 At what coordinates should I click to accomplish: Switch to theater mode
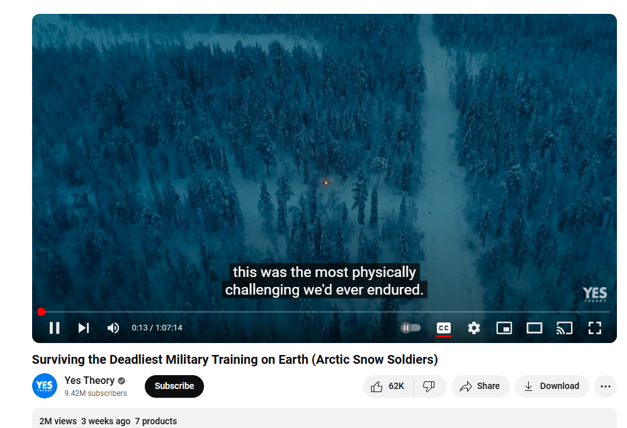[534, 328]
